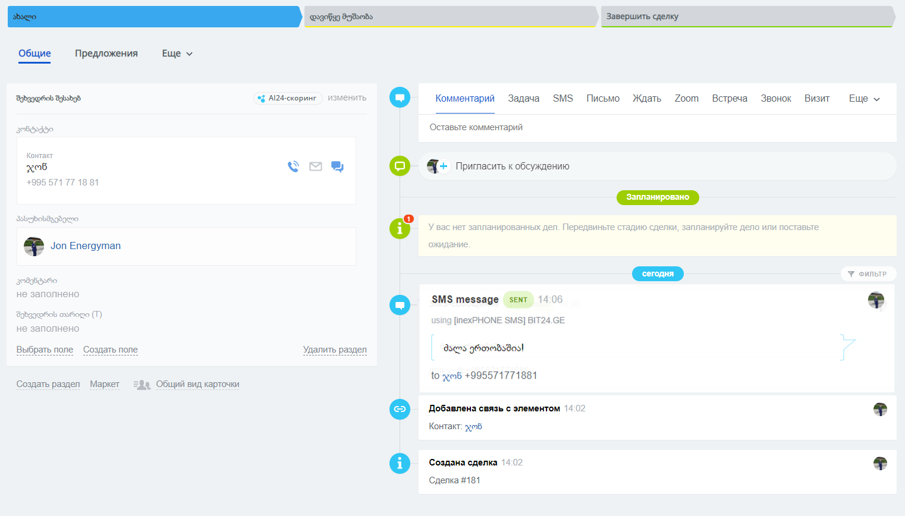Open author avatar on Создана сделка entry
This screenshot has width=905, height=516.
point(880,463)
